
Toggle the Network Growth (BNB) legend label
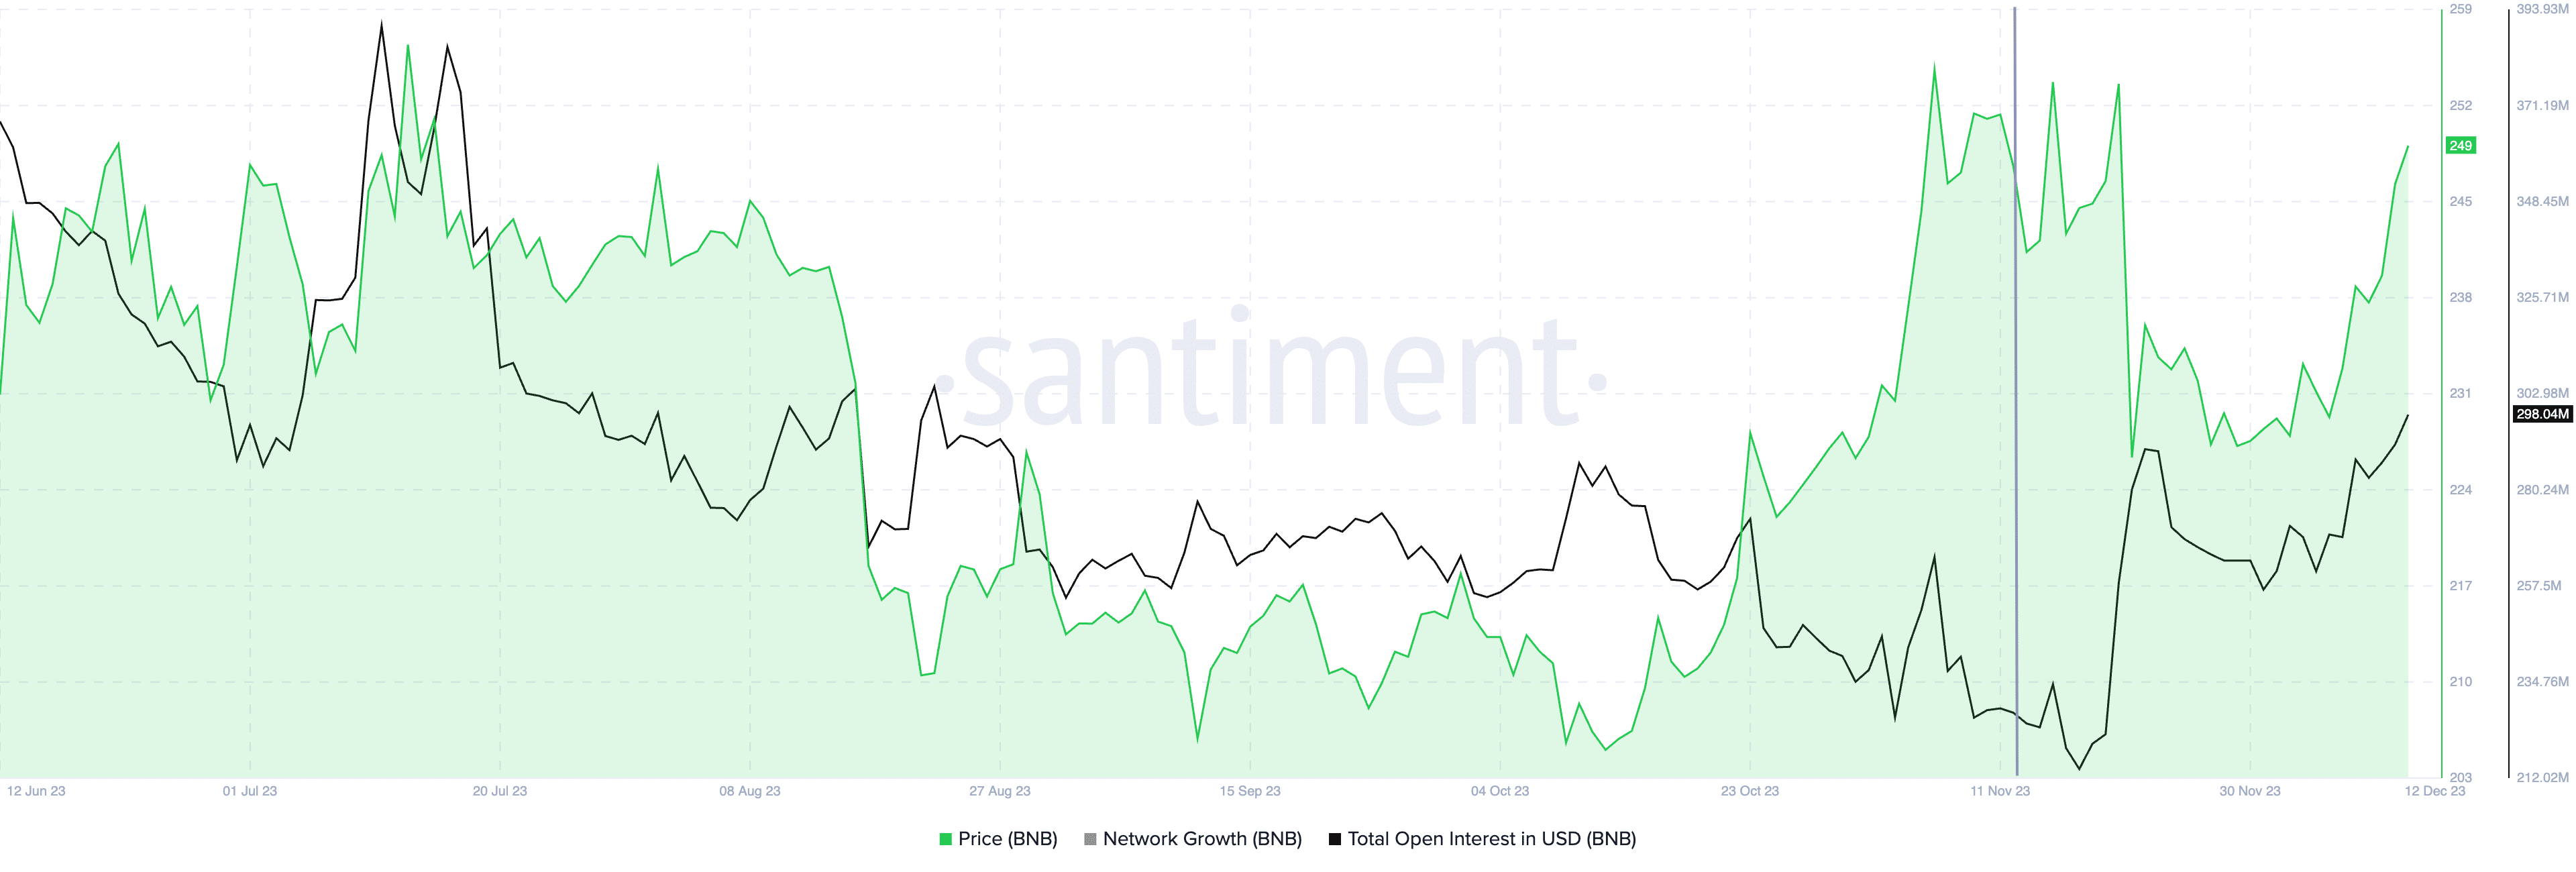[1202, 839]
